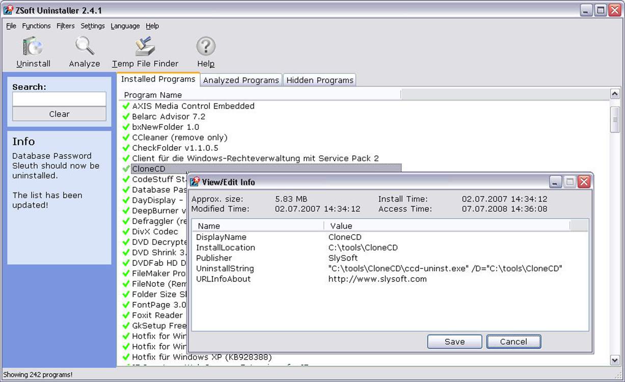Select Hotfix für Windows XP (KB928388) entry
Image resolution: width=625 pixels, height=382 pixels.
(202, 357)
